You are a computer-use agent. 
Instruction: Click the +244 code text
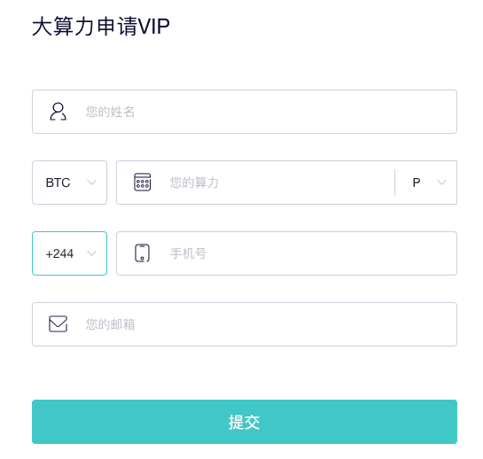pyautogui.click(x=59, y=253)
